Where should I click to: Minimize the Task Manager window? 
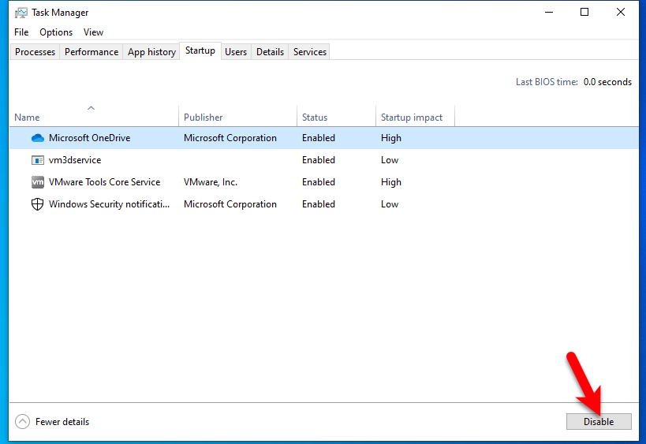pyautogui.click(x=549, y=13)
